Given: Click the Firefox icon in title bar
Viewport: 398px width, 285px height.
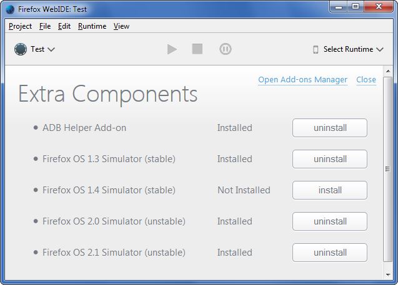Looking at the screenshot, I should [10, 9].
